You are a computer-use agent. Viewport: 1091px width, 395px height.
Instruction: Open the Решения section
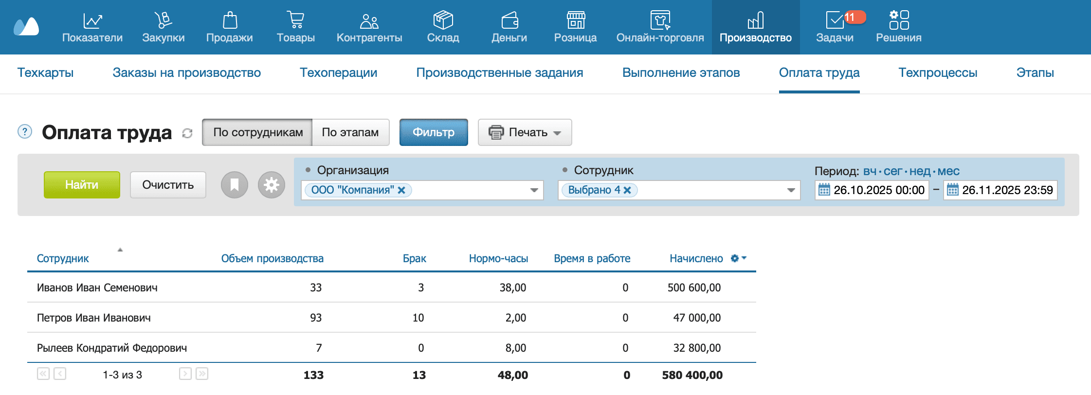(899, 27)
